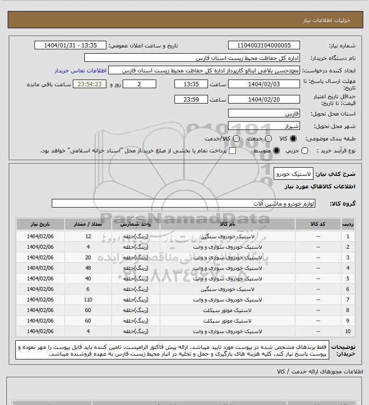Select the جزیی purchase type radio
This screenshot has height=405, width=369.
pos(305,150)
